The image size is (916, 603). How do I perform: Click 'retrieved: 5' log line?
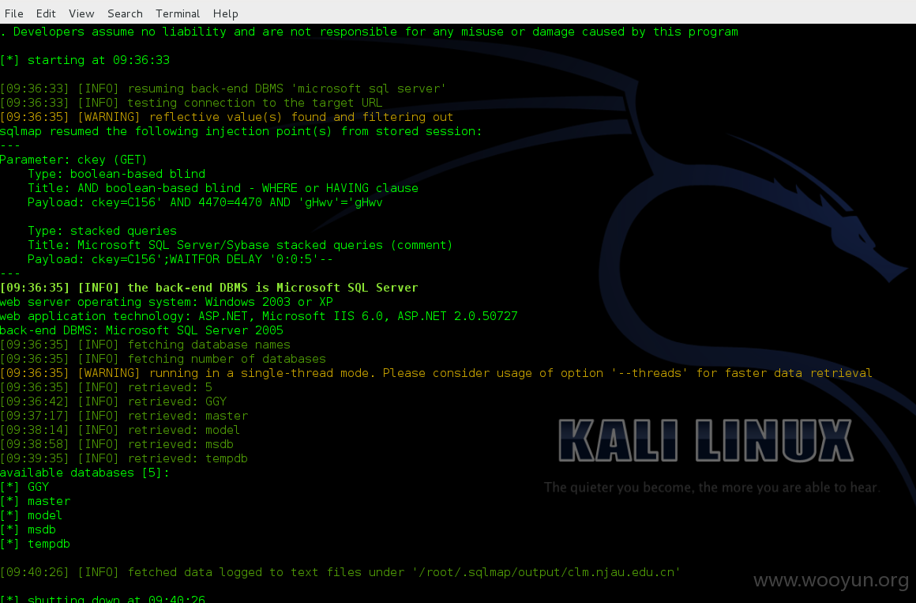pyautogui.click(x=106, y=388)
